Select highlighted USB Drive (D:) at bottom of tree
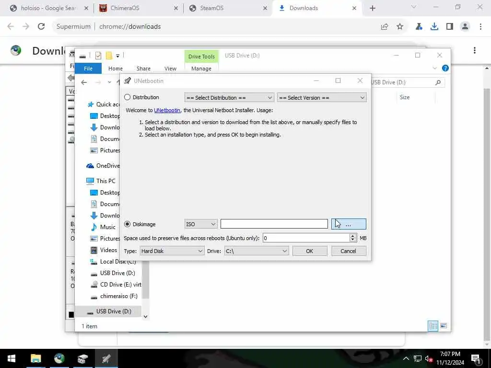Screen dimensions: 491x368 [x=108, y=311]
